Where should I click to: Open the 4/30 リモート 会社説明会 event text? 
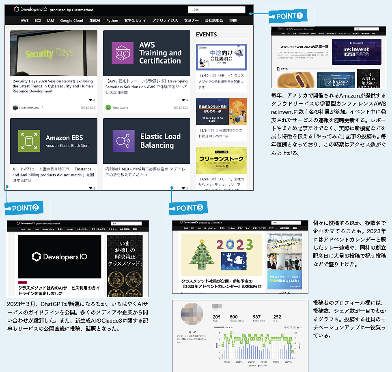(x=221, y=81)
